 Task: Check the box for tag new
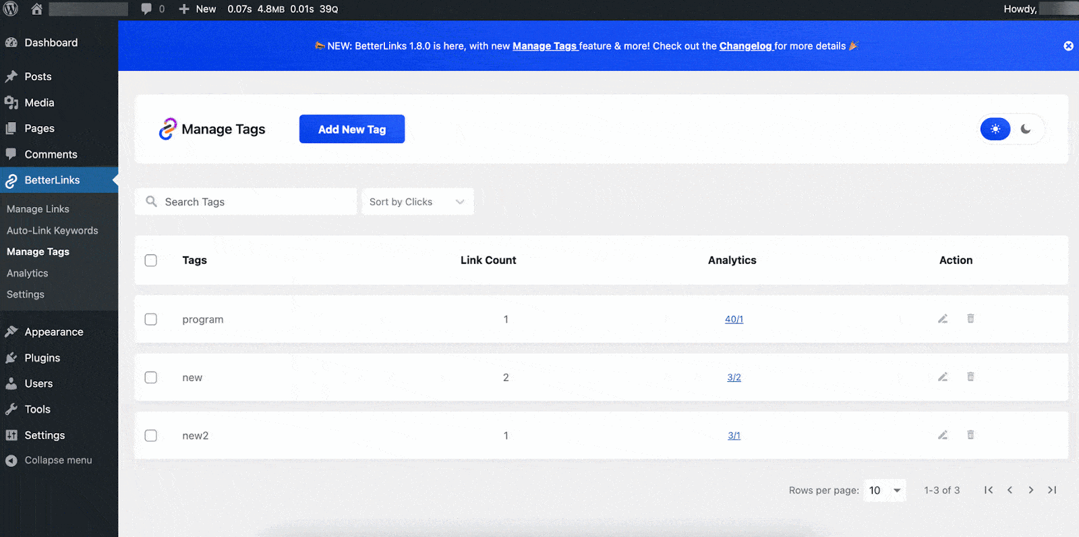coord(151,377)
